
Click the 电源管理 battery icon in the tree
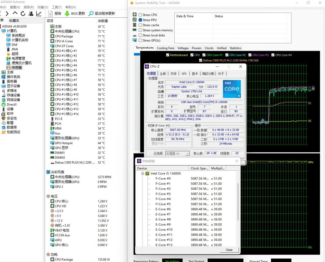click(8, 58)
